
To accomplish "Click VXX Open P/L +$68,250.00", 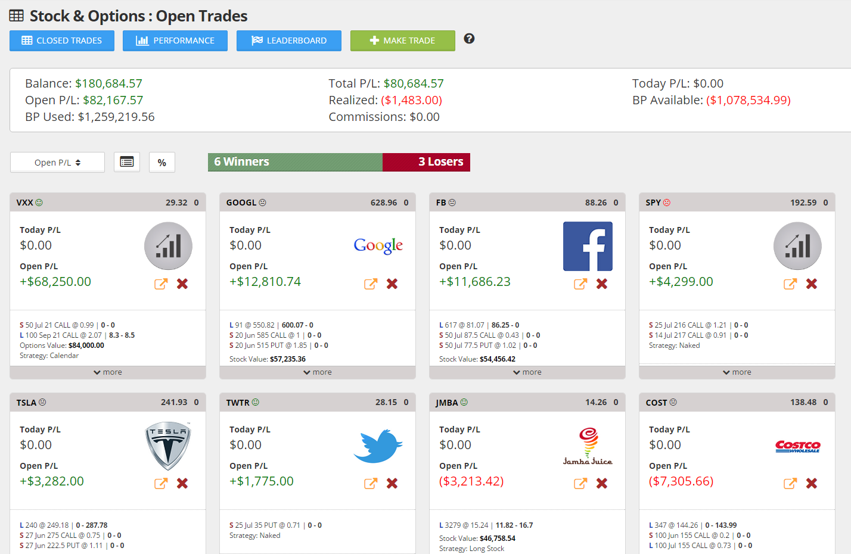I will 55,281.
